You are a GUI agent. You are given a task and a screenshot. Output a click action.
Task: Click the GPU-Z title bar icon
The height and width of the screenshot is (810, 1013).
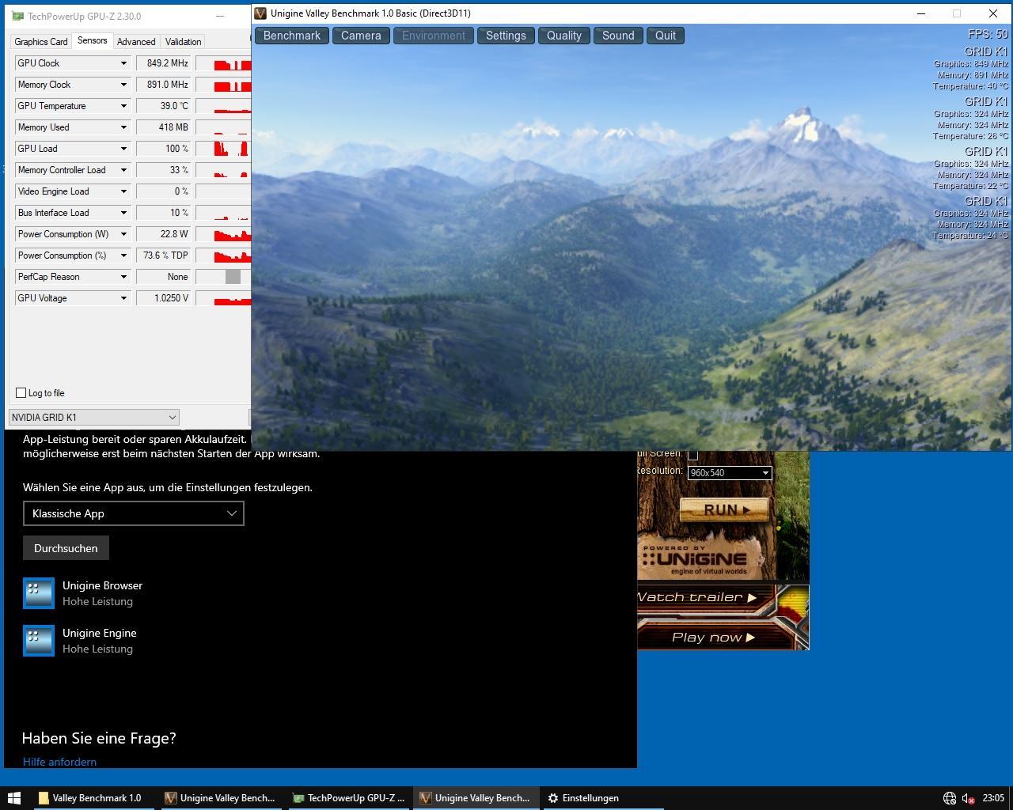(17, 16)
